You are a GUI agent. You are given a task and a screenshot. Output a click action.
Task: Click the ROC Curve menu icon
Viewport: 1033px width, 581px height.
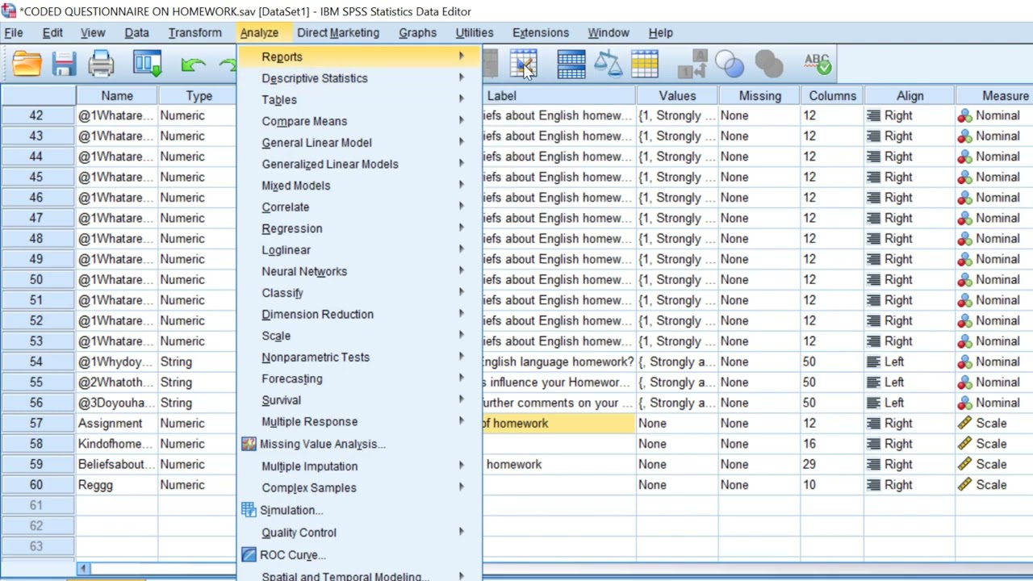coord(249,555)
